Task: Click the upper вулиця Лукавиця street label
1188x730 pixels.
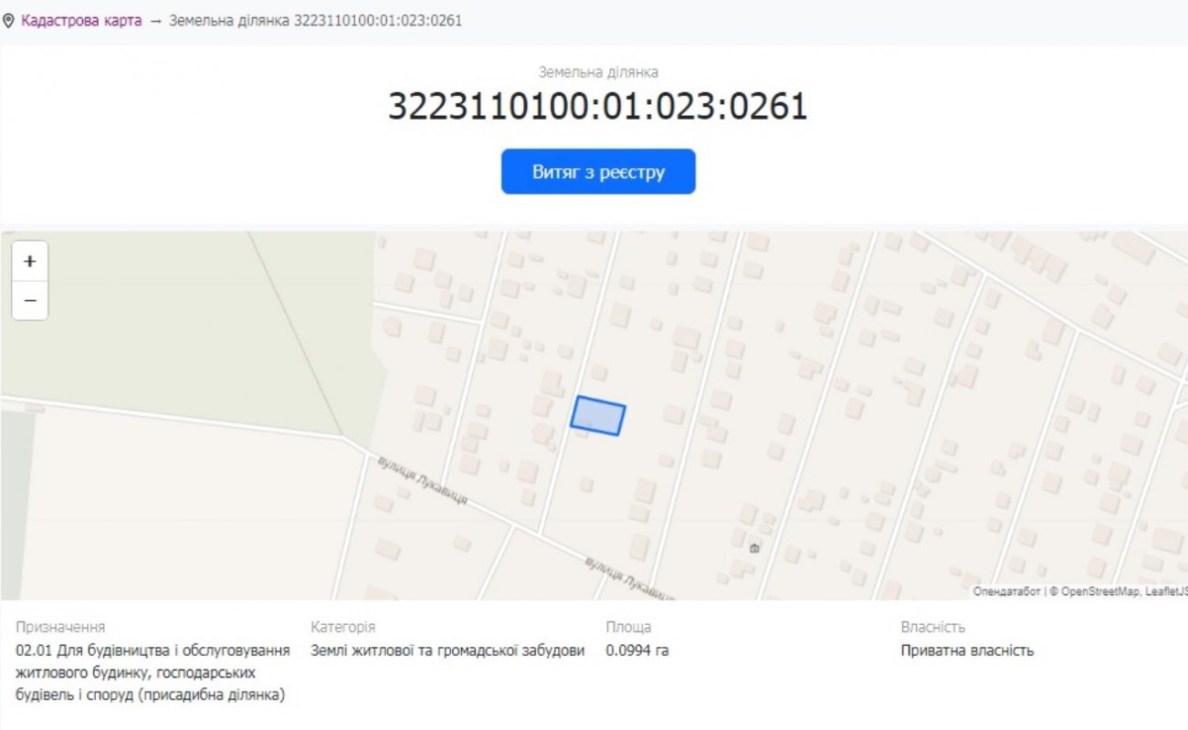Action: coord(423,481)
